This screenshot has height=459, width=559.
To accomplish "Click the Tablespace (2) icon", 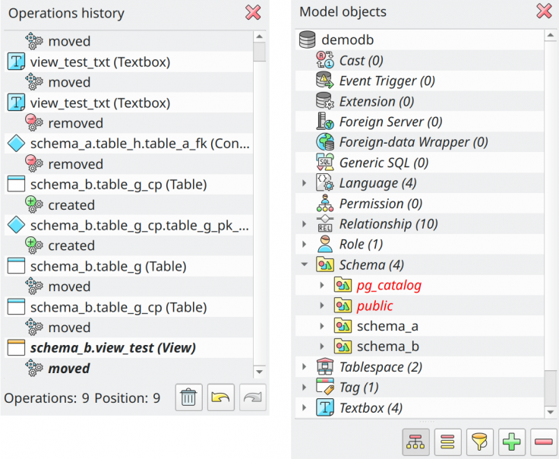I will [325, 366].
